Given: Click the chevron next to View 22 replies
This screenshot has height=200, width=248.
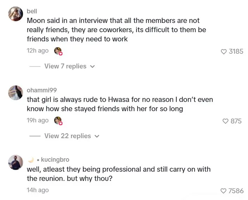Looking at the screenshot, I should pyautogui.click(x=97, y=136).
